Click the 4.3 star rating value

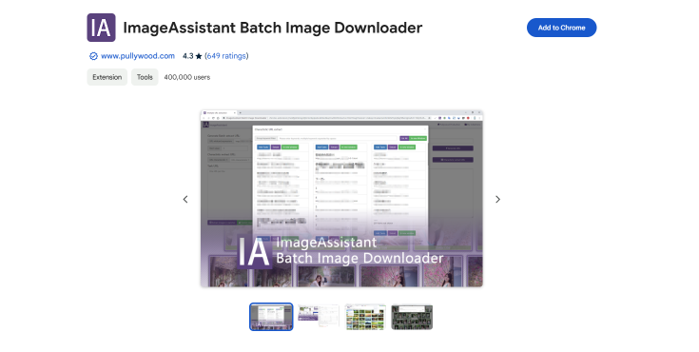click(x=192, y=56)
